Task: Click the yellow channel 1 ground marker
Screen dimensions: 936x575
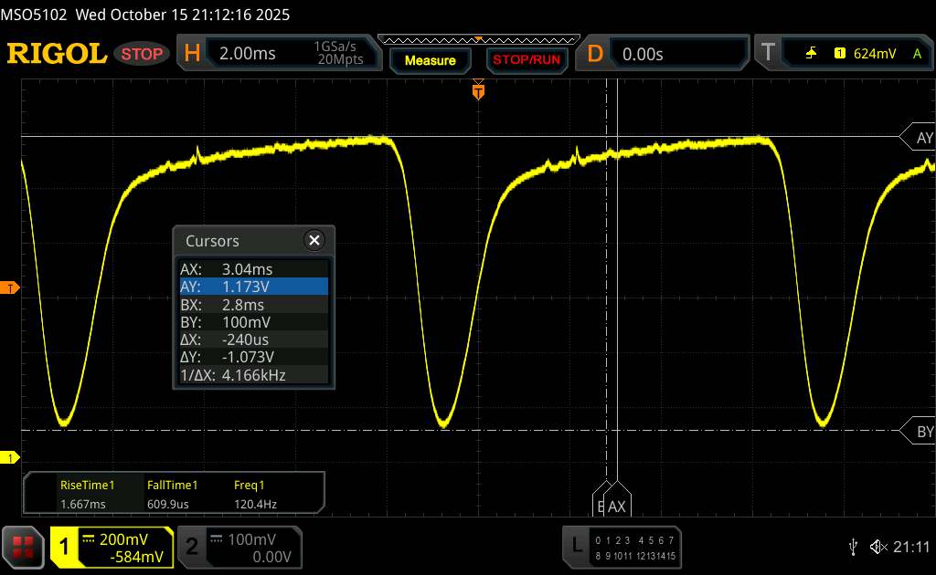Action: click(10, 457)
